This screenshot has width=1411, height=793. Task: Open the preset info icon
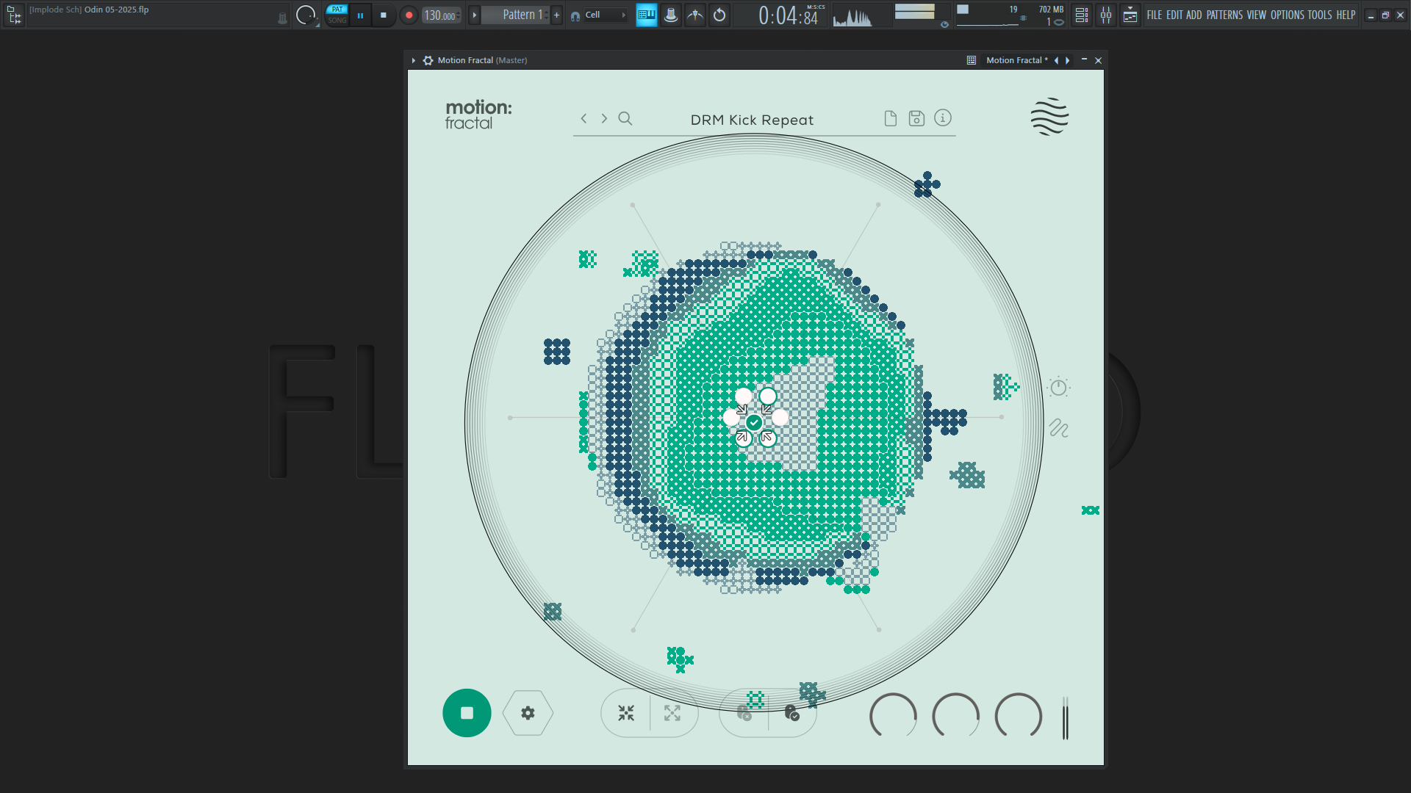point(943,117)
